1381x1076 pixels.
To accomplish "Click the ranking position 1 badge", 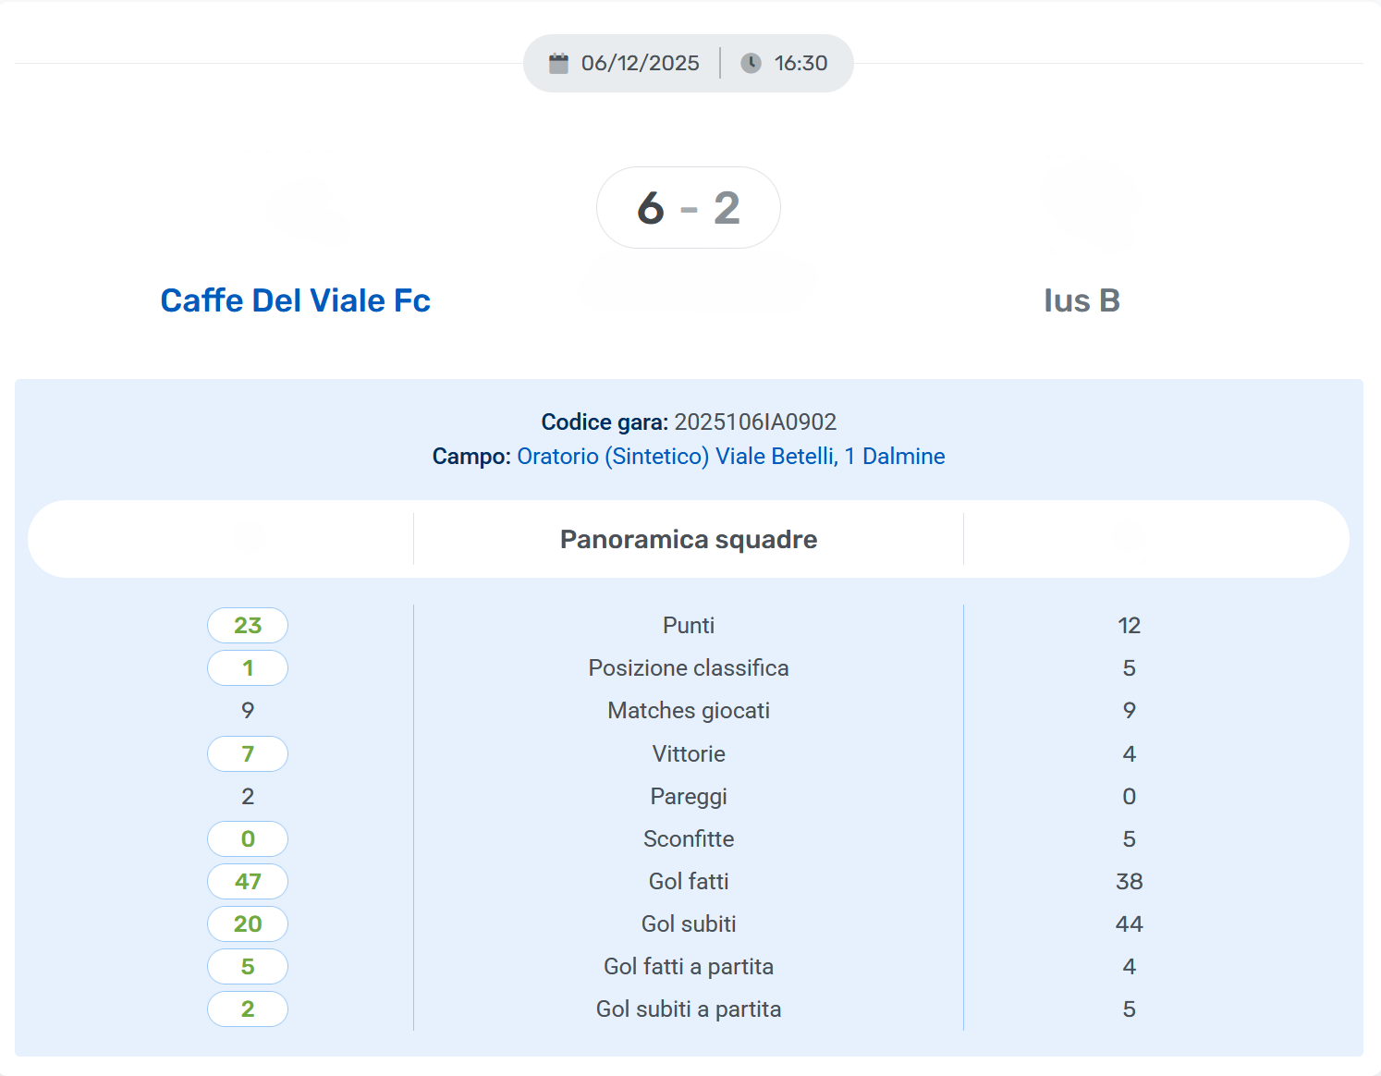I will tap(248, 668).
